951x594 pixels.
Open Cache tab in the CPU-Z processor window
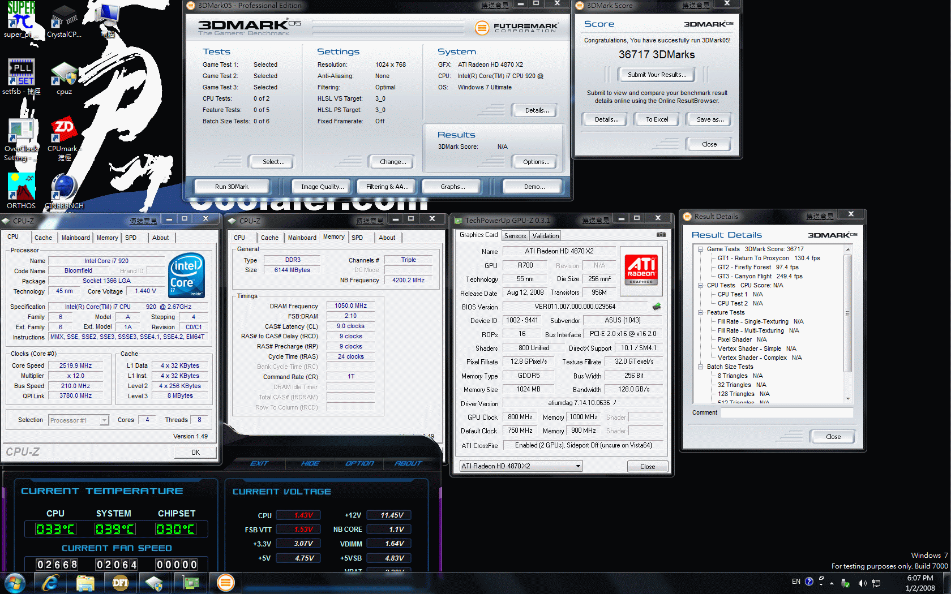(43, 238)
